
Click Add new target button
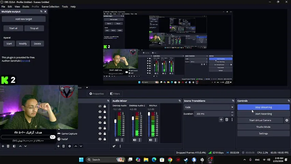click(x=24, y=19)
